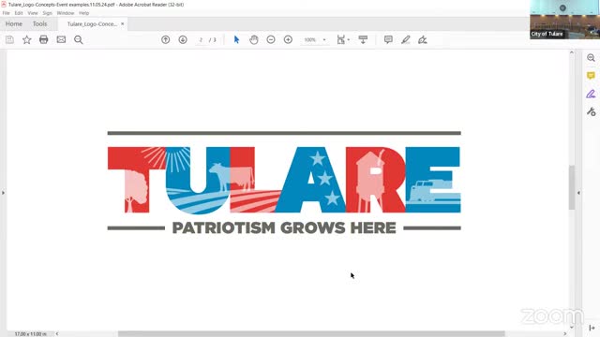Activate the Hand pan tool
This screenshot has height=337, width=600.
pos(254,39)
